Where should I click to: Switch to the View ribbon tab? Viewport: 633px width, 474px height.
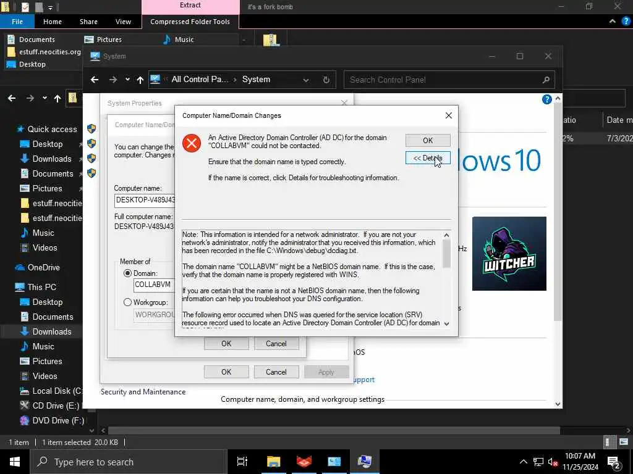point(123,22)
